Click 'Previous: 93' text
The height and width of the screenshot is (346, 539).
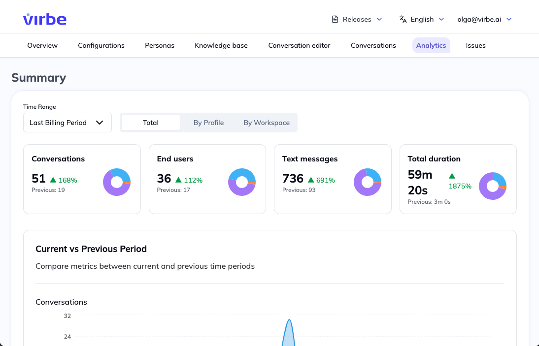click(299, 190)
